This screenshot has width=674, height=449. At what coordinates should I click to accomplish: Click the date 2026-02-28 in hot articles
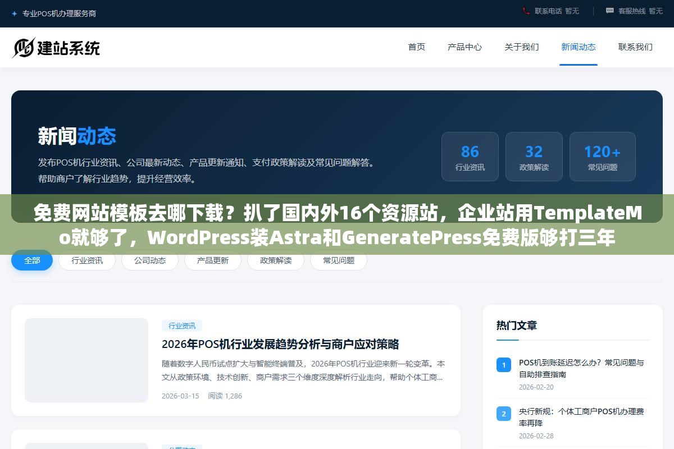536,436
